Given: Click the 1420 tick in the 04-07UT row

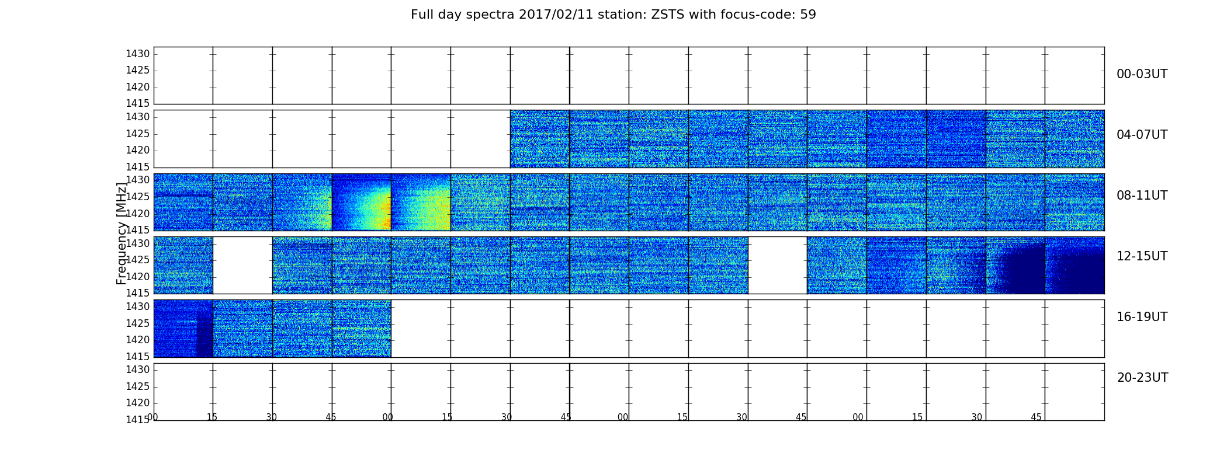Looking at the screenshot, I should [x=138, y=151].
